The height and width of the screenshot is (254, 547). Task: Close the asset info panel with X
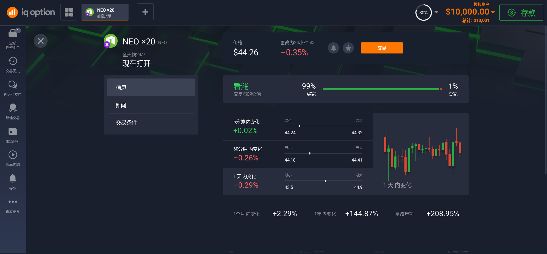pyautogui.click(x=40, y=41)
